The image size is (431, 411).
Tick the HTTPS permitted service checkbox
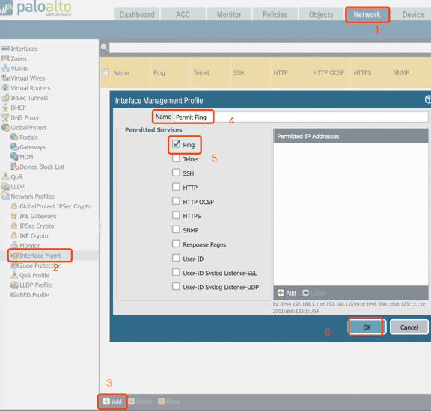click(176, 215)
